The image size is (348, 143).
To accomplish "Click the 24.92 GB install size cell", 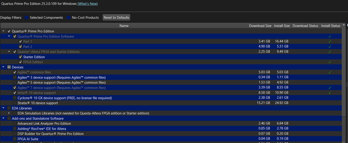I will 281,103.
